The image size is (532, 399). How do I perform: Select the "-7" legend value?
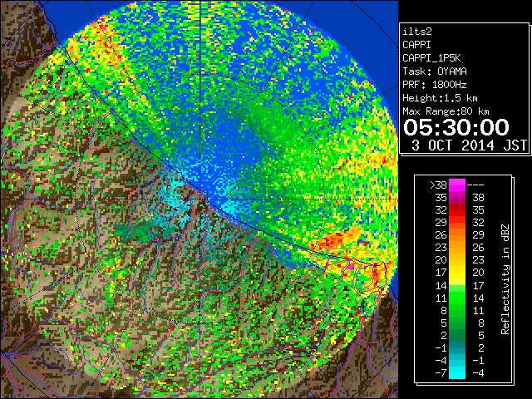441,373
